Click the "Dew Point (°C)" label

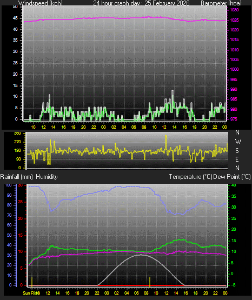point(232,177)
